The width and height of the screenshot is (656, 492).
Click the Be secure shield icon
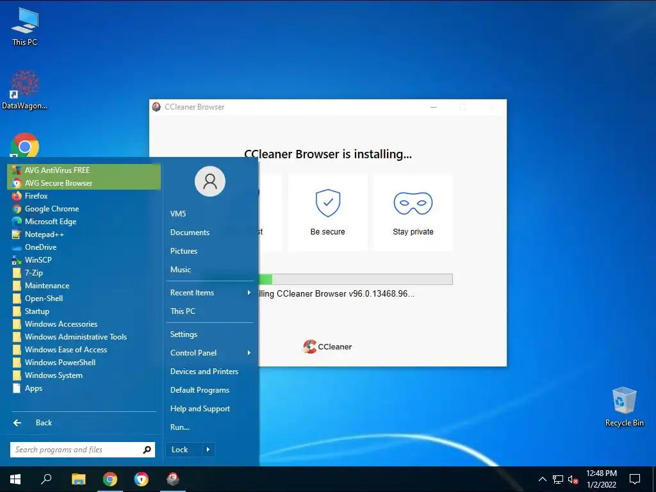328,203
